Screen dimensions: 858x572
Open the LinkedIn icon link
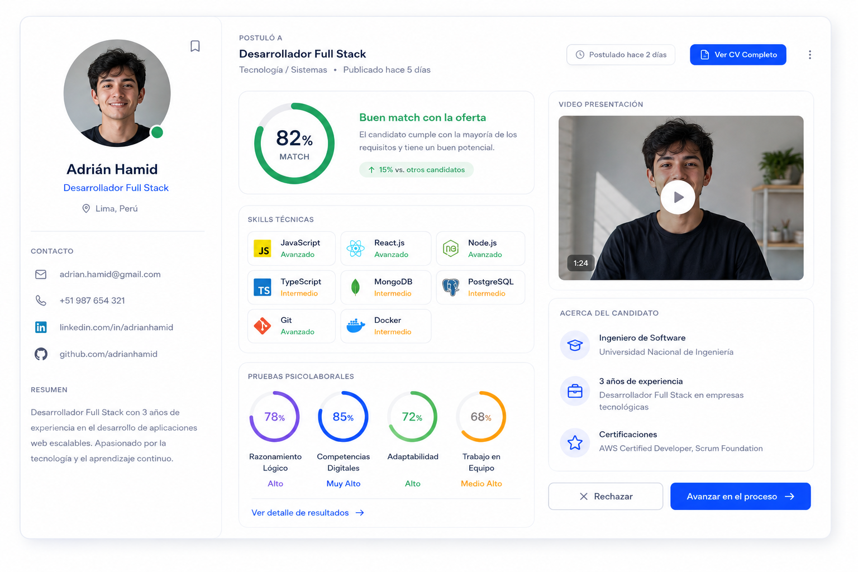41,327
